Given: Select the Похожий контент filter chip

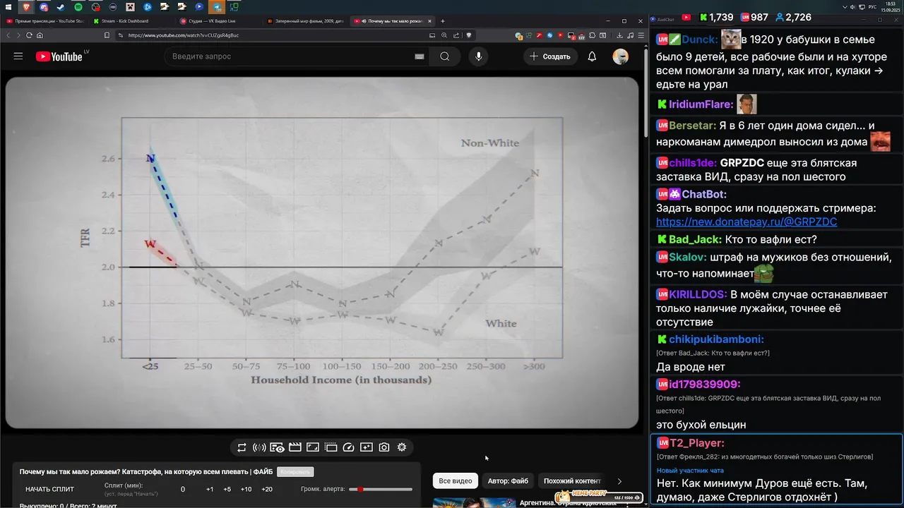Looking at the screenshot, I should (x=572, y=481).
